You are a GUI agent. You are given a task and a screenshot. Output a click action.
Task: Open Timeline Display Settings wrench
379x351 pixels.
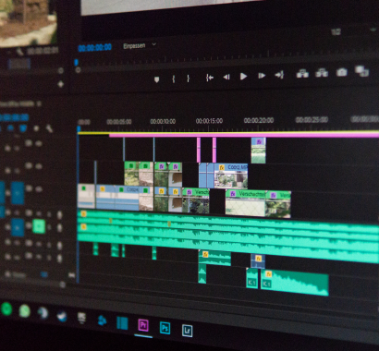click(49, 128)
